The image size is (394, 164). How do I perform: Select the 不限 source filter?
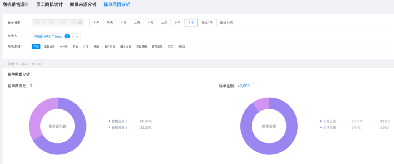36,46
